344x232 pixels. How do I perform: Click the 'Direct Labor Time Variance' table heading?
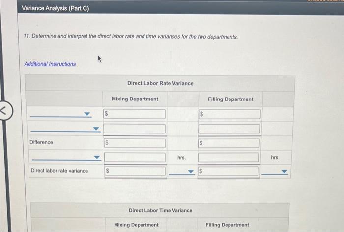pyautogui.click(x=160, y=210)
